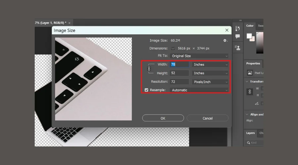Screen dimensions: 298x165
Task: Click the 'Align:' label
Action: click(x=250, y=120)
